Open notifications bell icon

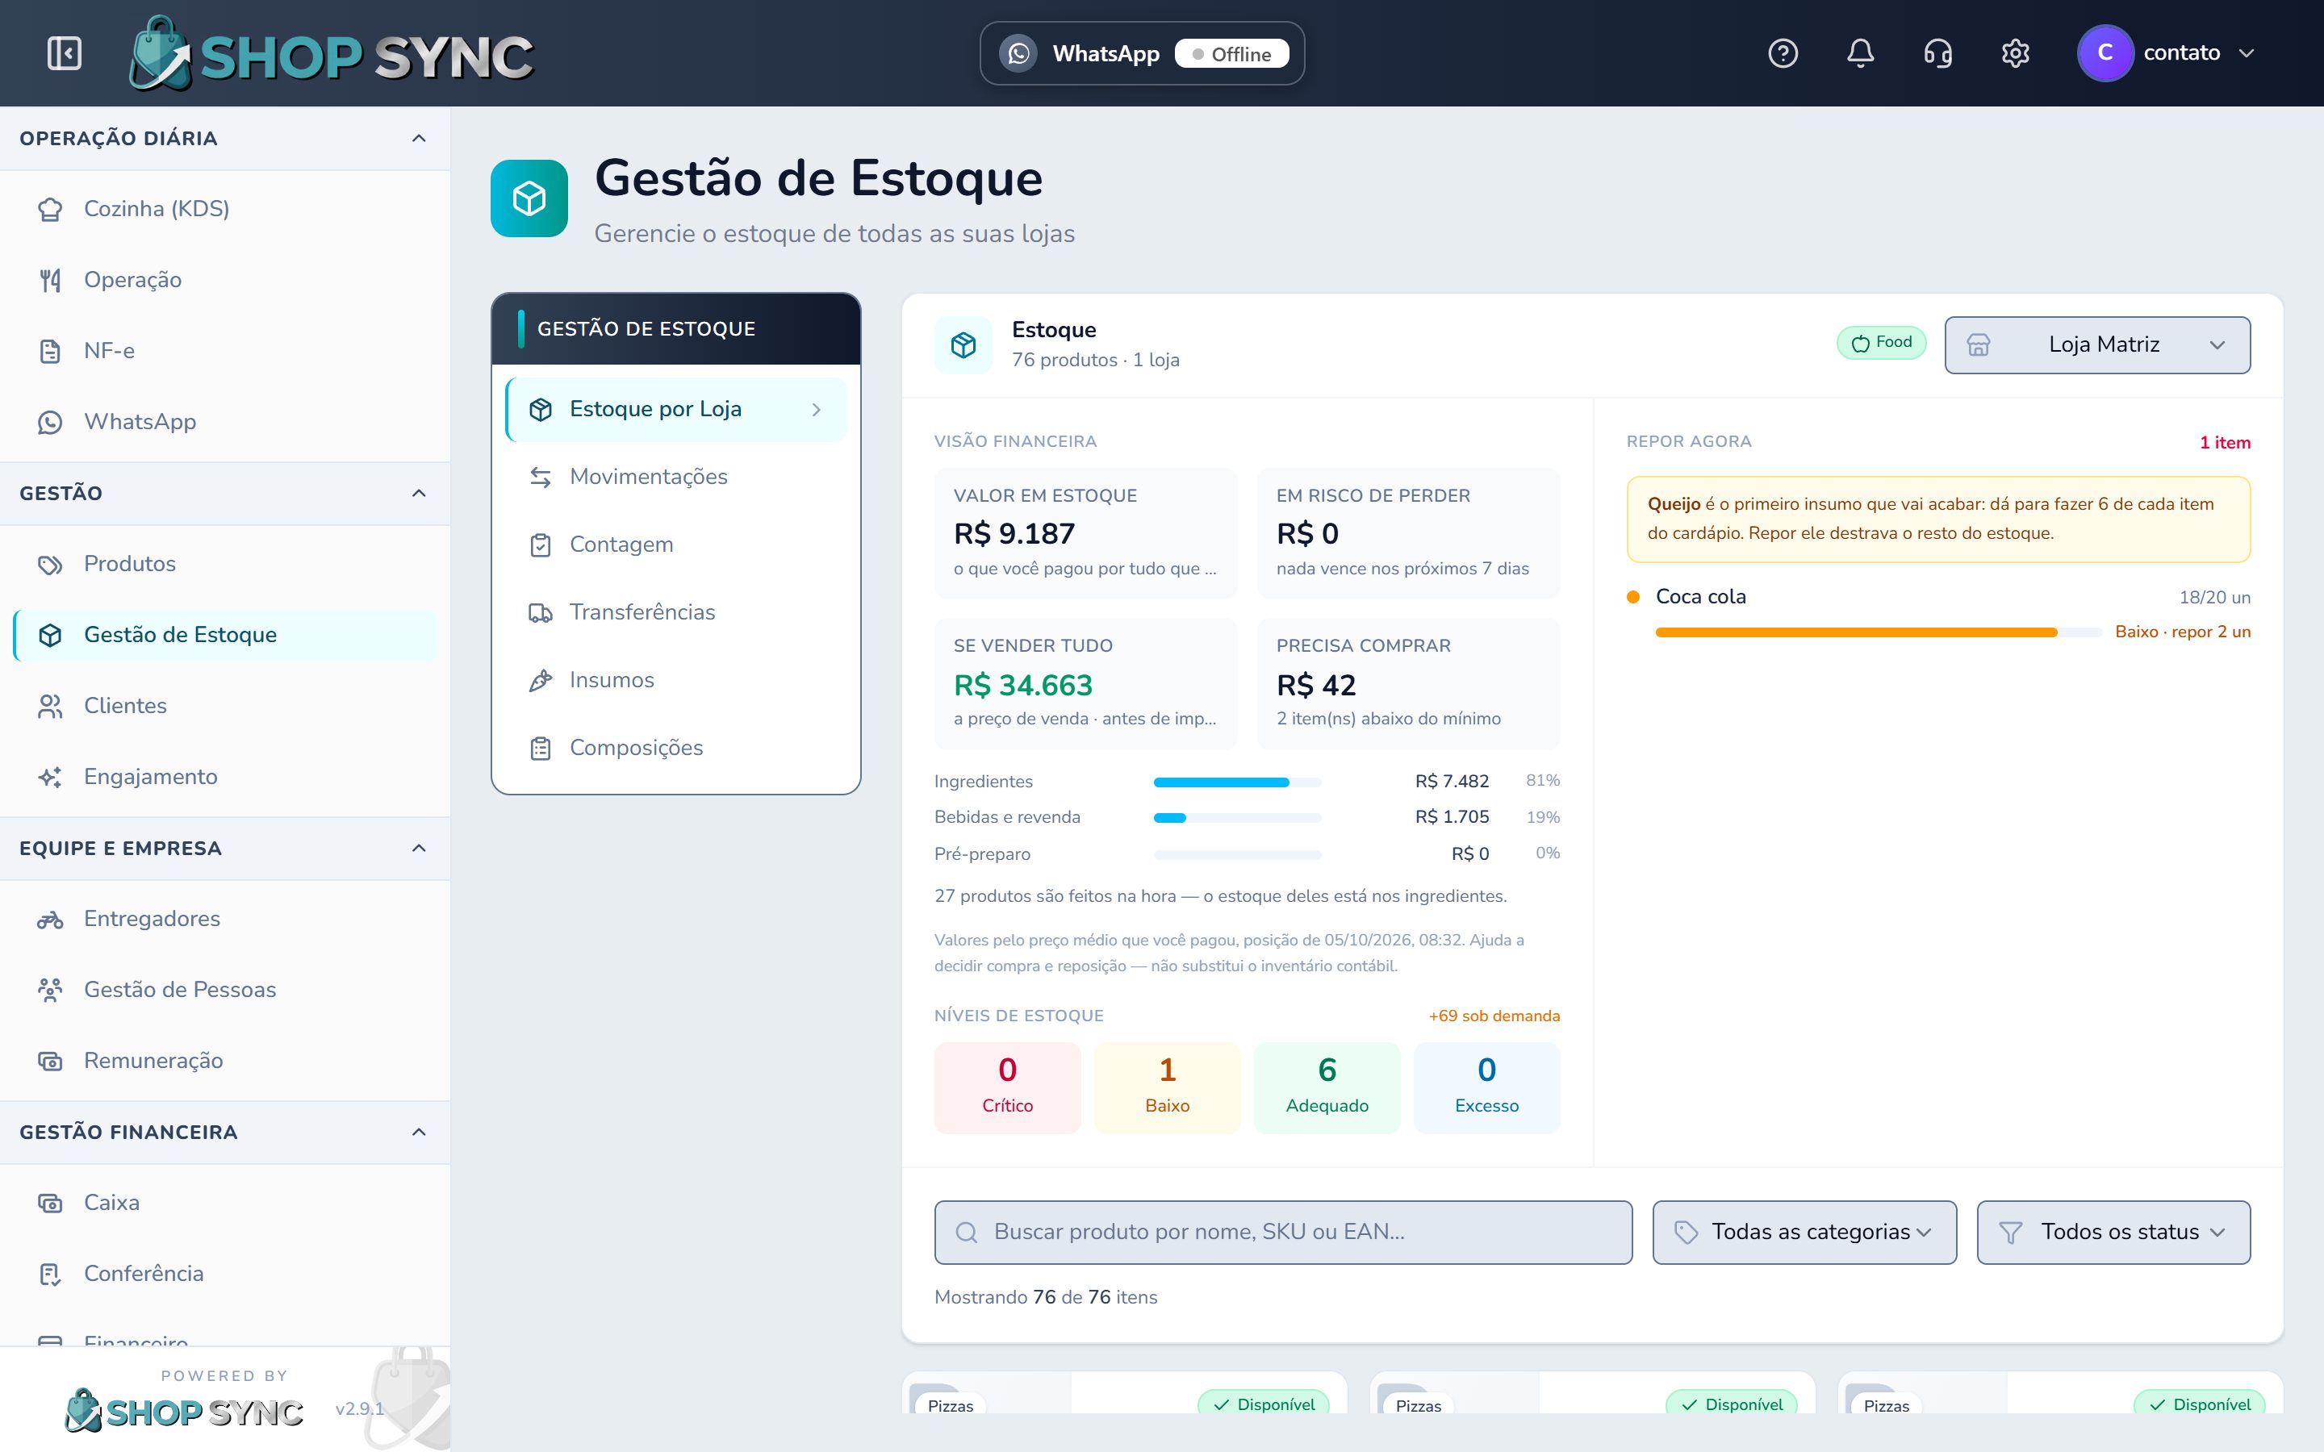coord(1860,52)
